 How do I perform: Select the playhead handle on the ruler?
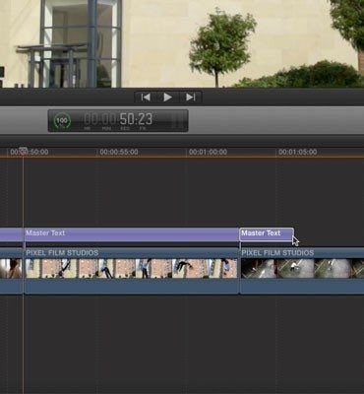[x=23, y=151]
